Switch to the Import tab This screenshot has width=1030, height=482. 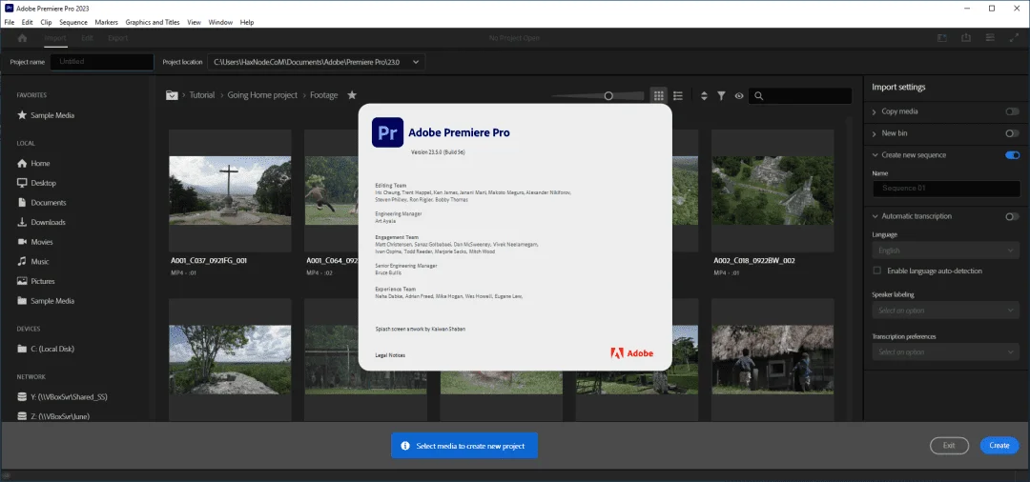(55, 38)
